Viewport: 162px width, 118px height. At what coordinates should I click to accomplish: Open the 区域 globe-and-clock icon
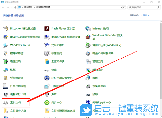pyautogui.click(x=88, y=78)
